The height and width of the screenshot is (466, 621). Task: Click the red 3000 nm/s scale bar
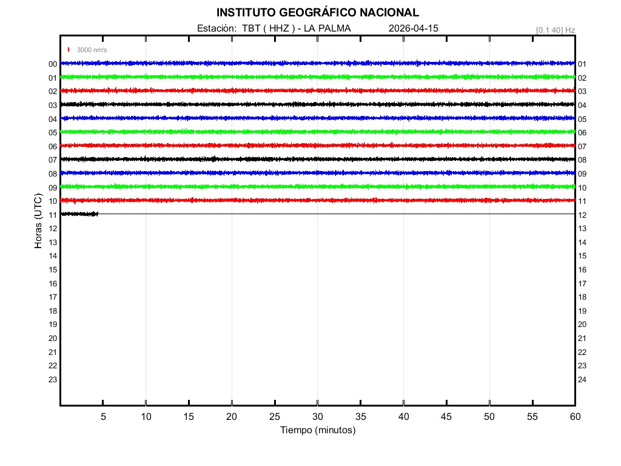click(69, 50)
